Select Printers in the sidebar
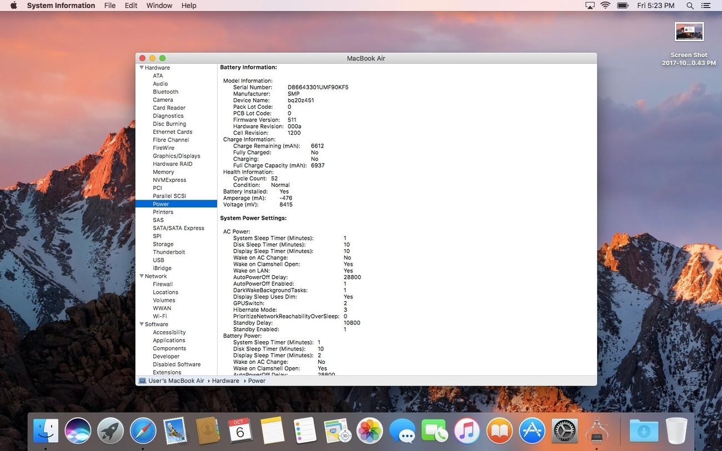The height and width of the screenshot is (451, 722). click(x=163, y=212)
